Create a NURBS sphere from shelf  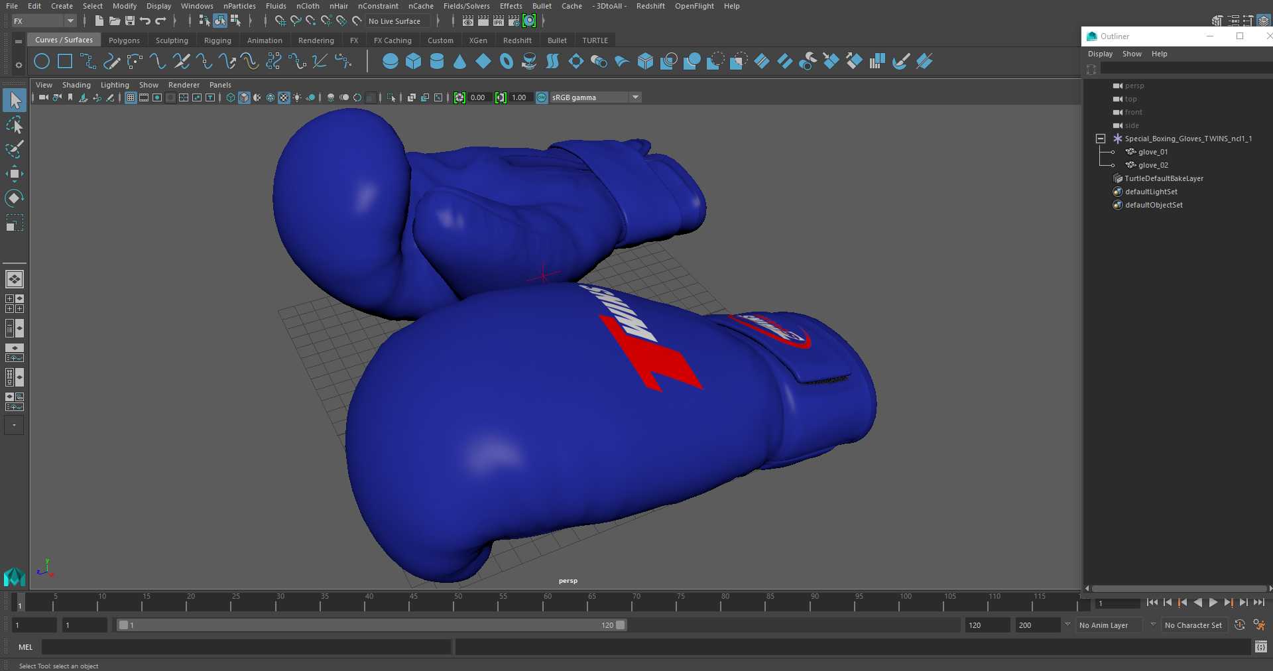coord(391,62)
